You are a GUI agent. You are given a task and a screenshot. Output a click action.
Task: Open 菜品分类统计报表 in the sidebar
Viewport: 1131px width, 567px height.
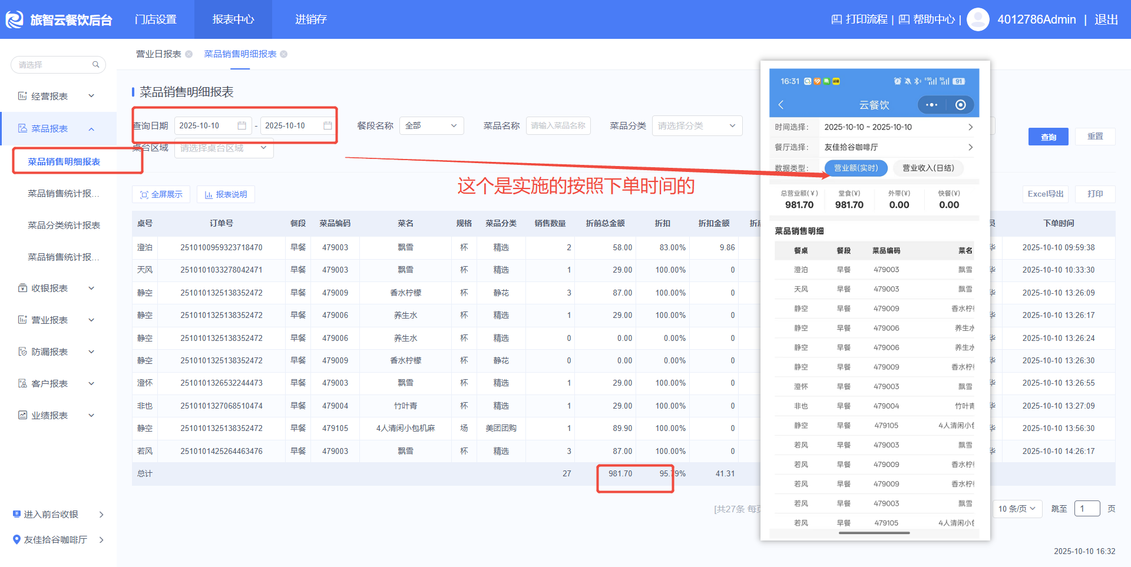click(x=64, y=226)
